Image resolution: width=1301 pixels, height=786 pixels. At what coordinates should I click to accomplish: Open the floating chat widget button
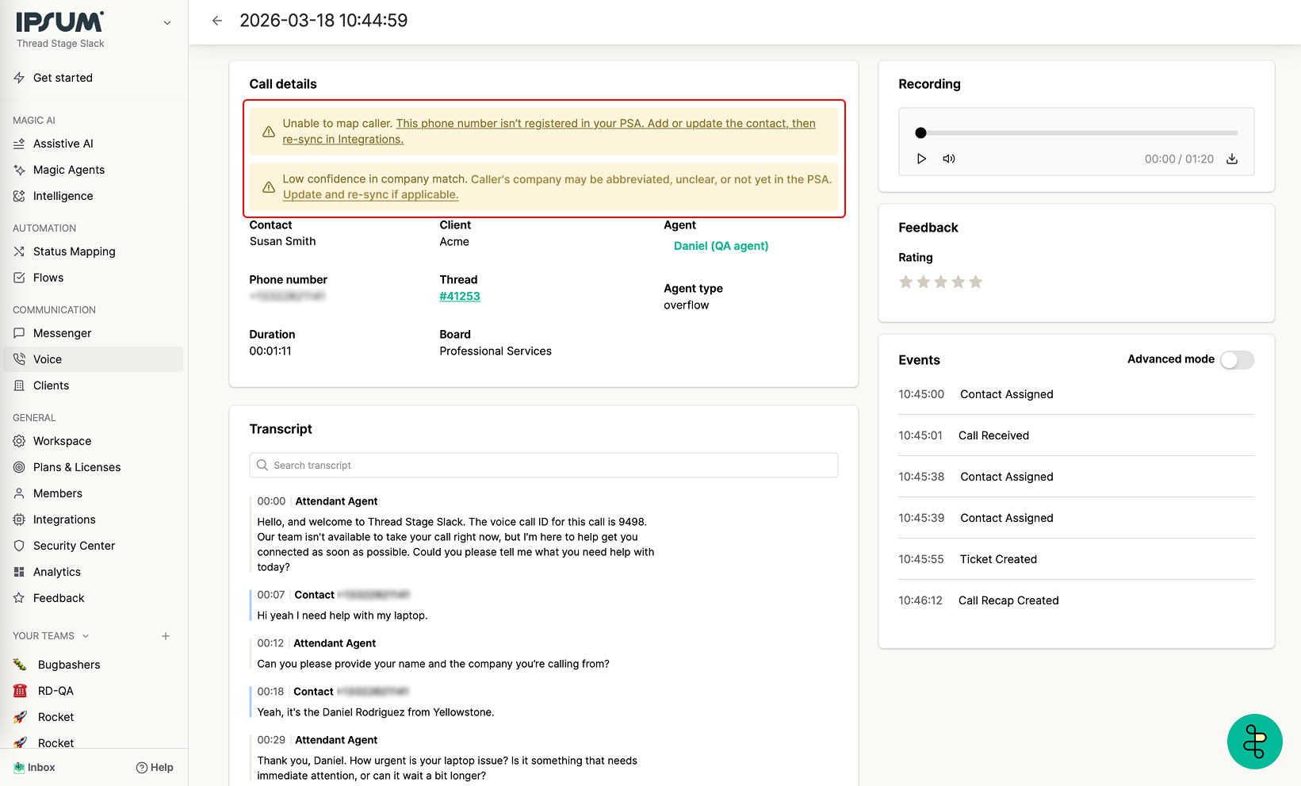click(1254, 742)
